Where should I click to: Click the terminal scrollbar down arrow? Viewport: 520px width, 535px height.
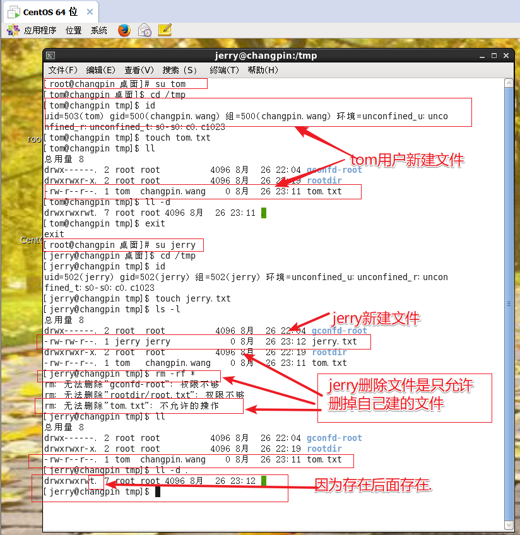509,525
